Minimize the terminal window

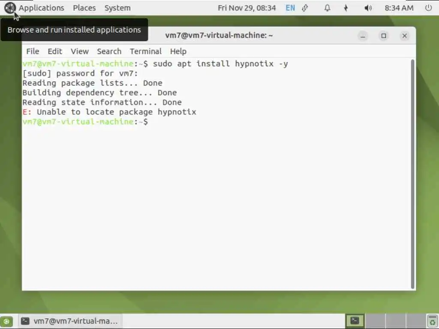click(x=363, y=36)
